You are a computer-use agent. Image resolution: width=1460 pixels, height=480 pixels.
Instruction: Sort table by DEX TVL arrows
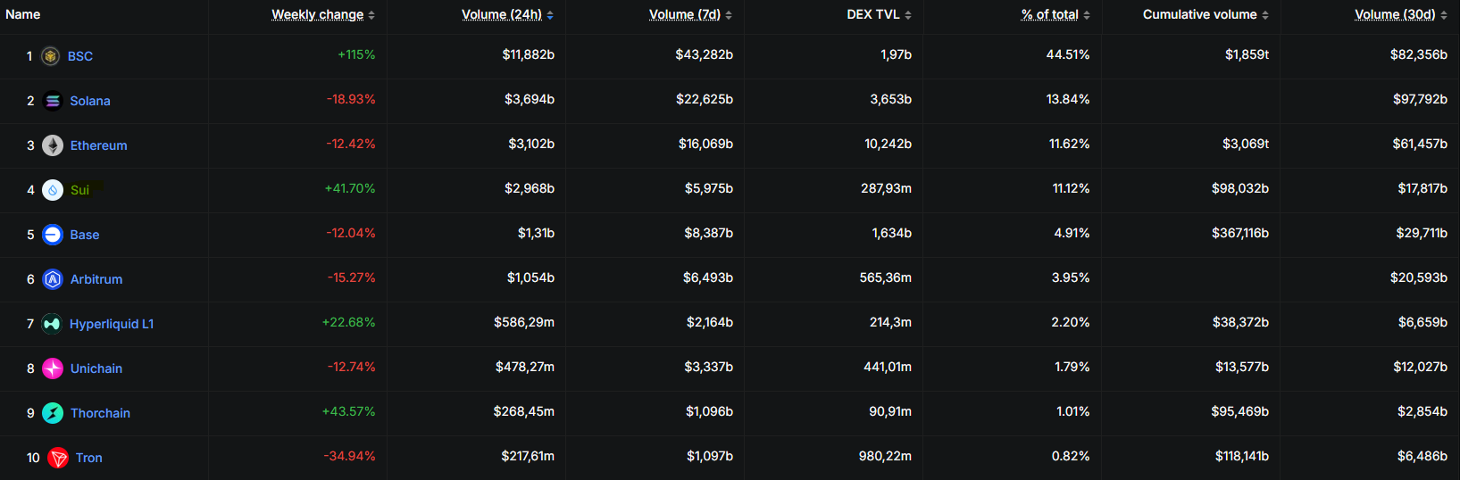908,15
